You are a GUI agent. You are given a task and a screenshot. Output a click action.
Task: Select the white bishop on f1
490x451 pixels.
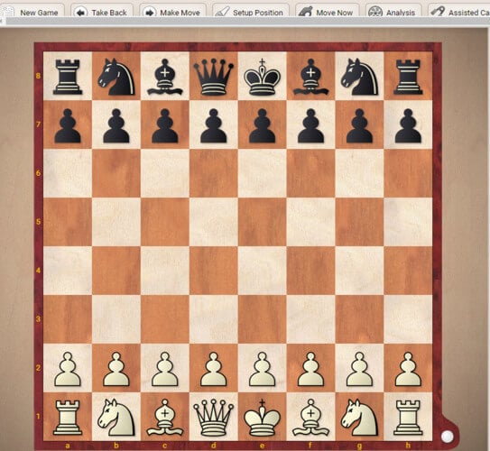pyautogui.click(x=310, y=418)
